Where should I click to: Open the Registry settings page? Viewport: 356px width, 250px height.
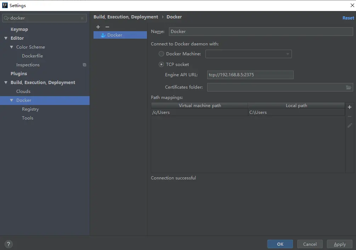[x=30, y=109]
